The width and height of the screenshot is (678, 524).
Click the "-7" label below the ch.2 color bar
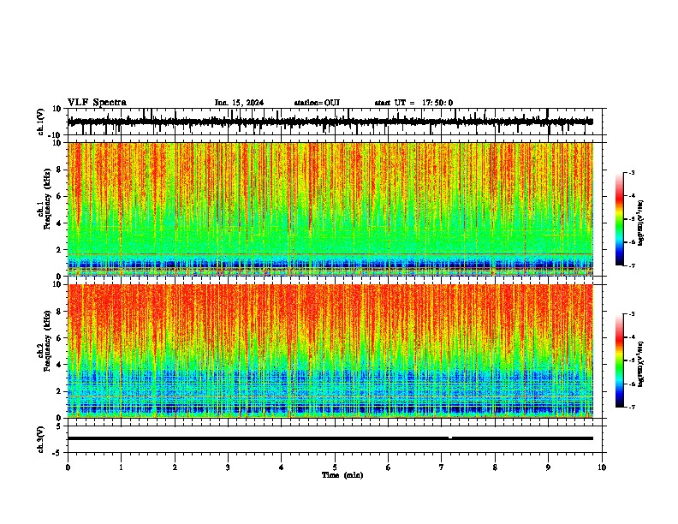(631, 407)
